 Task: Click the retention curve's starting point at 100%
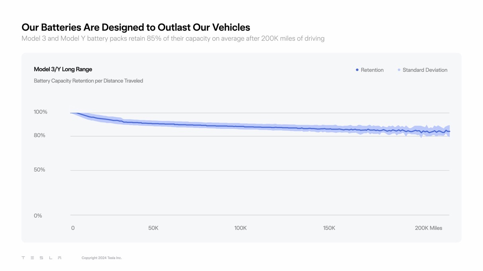click(72, 113)
